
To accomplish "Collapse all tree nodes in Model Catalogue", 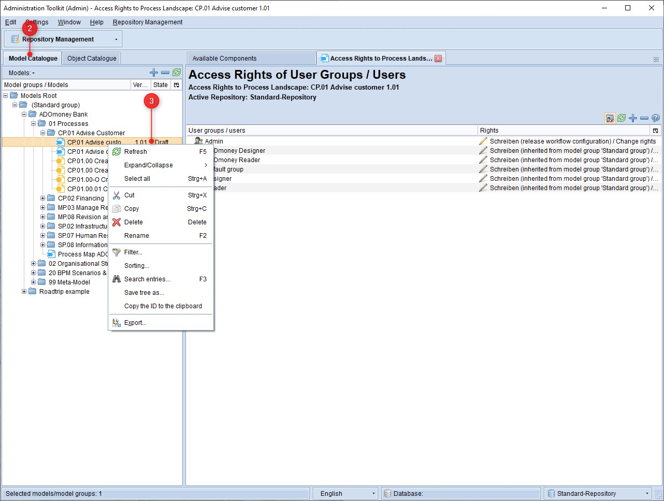I will point(165,73).
